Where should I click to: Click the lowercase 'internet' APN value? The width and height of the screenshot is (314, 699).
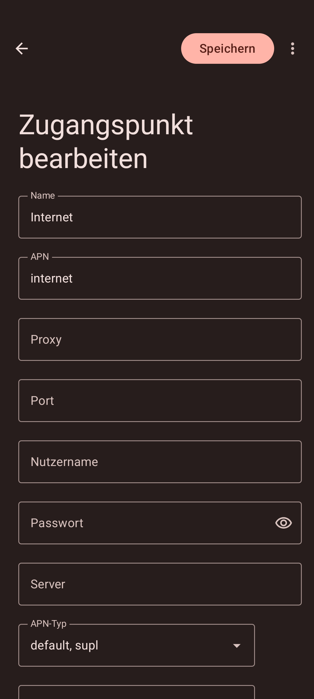(52, 278)
